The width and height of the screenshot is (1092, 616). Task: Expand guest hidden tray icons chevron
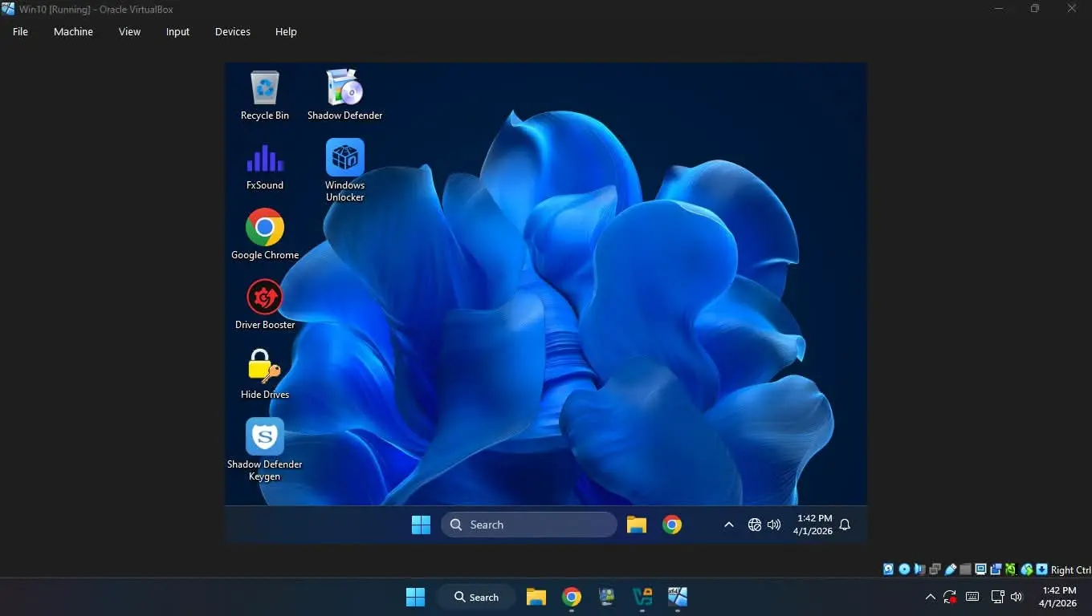(729, 525)
